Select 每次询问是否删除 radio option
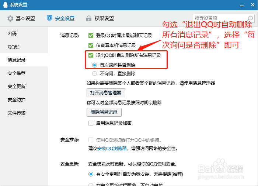 pos(94,65)
